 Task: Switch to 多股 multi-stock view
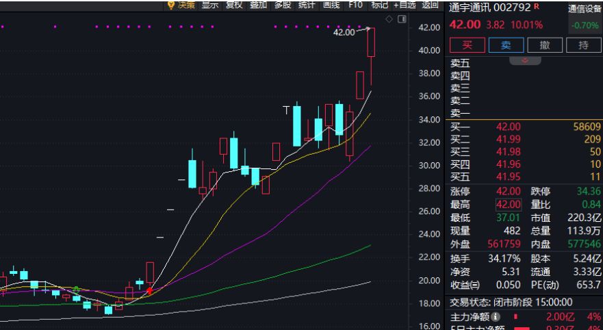click(x=282, y=5)
